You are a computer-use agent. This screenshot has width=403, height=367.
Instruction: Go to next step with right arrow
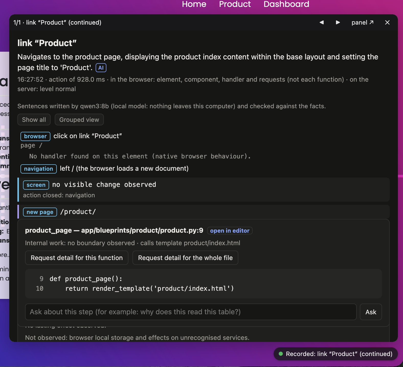(x=338, y=23)
